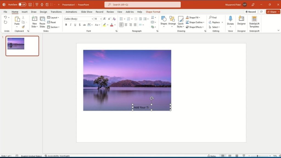Screen dimensions: 281x158
Task: Toggle italic formatting
Action: coord(71,25)
